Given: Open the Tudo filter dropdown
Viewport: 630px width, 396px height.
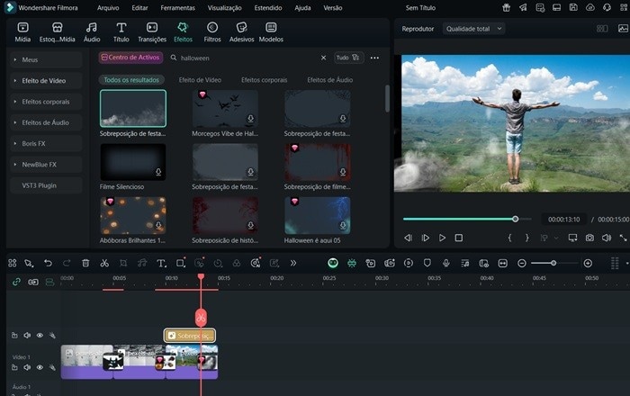Looking at the screenshot, I should [348, 58].
